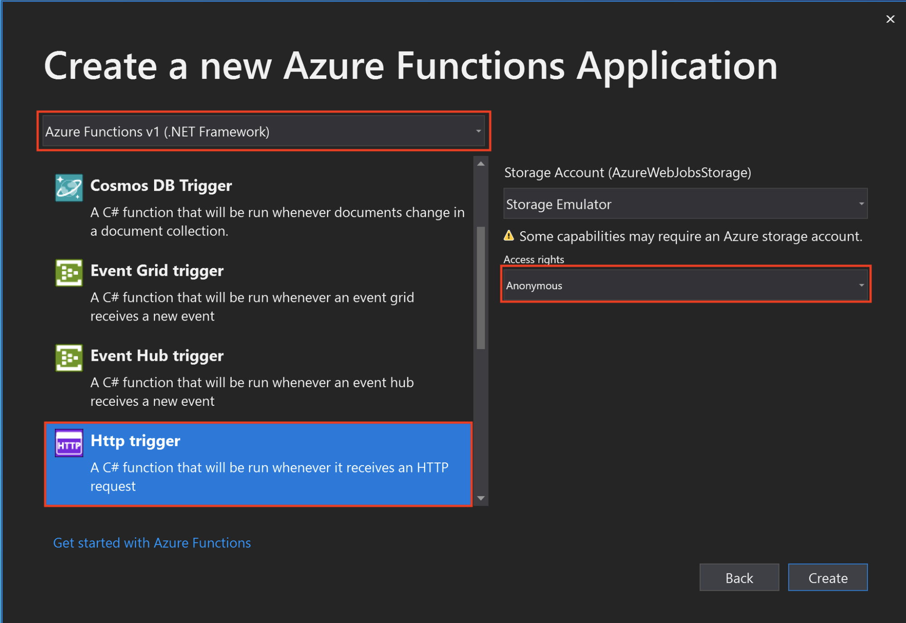
Task: Choose the Event Grid trigger template title
Action: point(157,271)
